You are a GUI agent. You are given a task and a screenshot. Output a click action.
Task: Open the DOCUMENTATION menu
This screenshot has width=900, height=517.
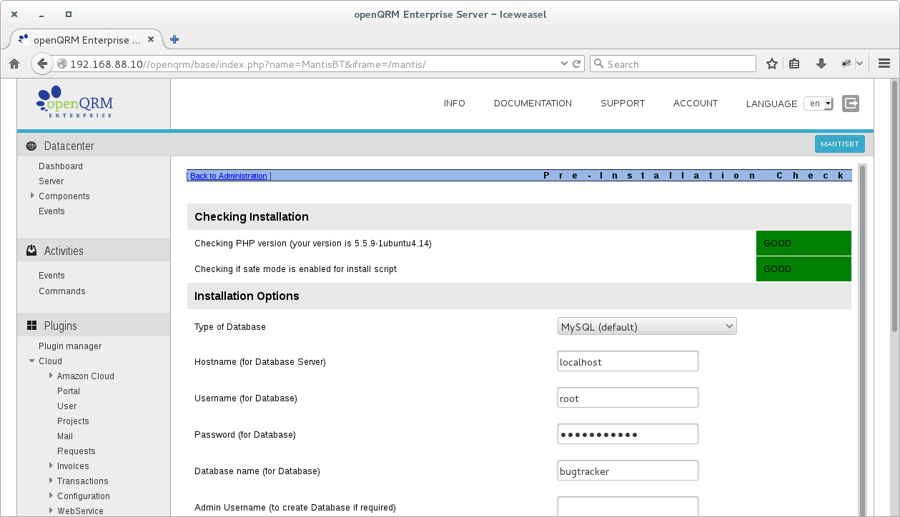pyautogui.click(x=533, y=104)
